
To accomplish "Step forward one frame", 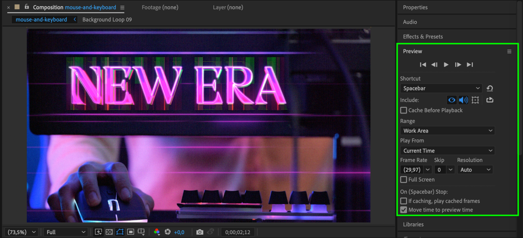I will pyautogui.click(x=458, y=65).
